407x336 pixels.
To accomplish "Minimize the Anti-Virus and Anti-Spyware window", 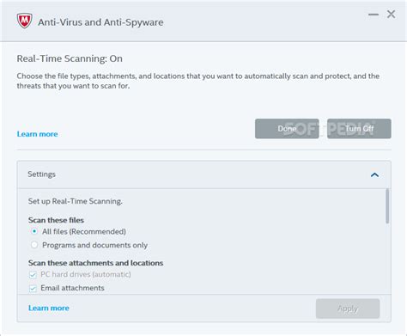I will point(374,15).
